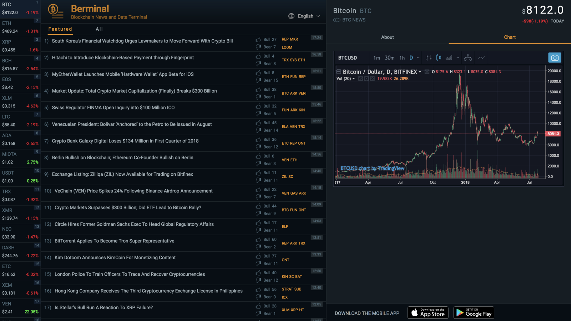Click Bull thumbs-up on South Korea article
The width and height of the screenshot is (571, 321).
pyautogui.click(x=258, y=39)
